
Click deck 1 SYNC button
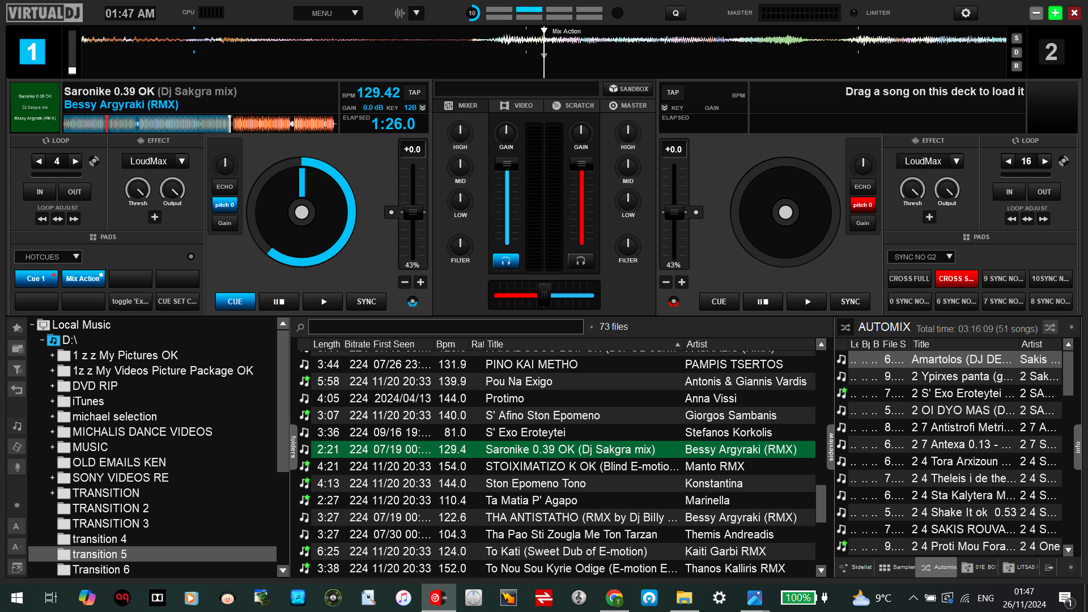tap(367, 302)
